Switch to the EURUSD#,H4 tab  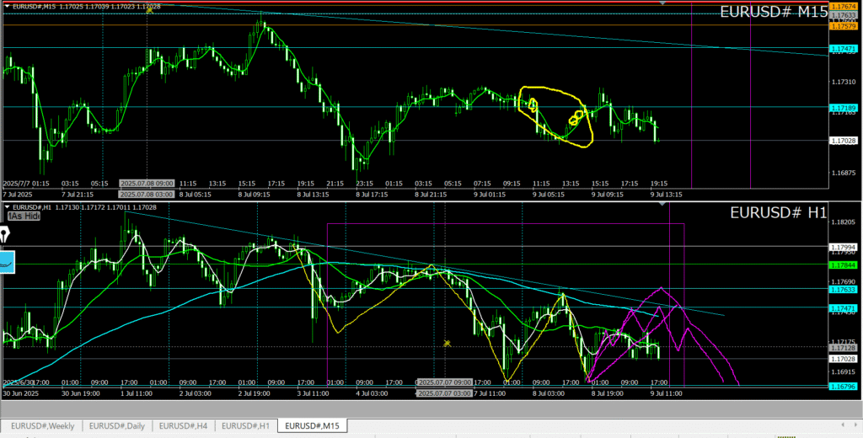pyautogui.click(x=182, y=425)
